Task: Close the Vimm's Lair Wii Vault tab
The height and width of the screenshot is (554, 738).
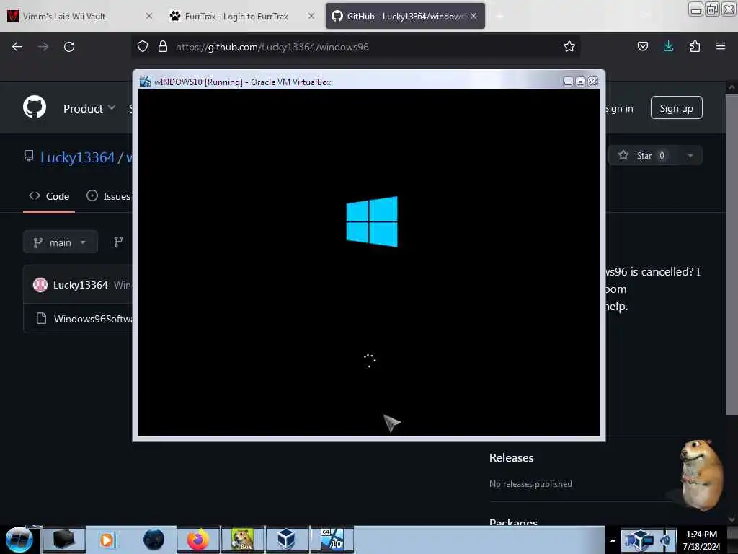Action: click(148, 16)
